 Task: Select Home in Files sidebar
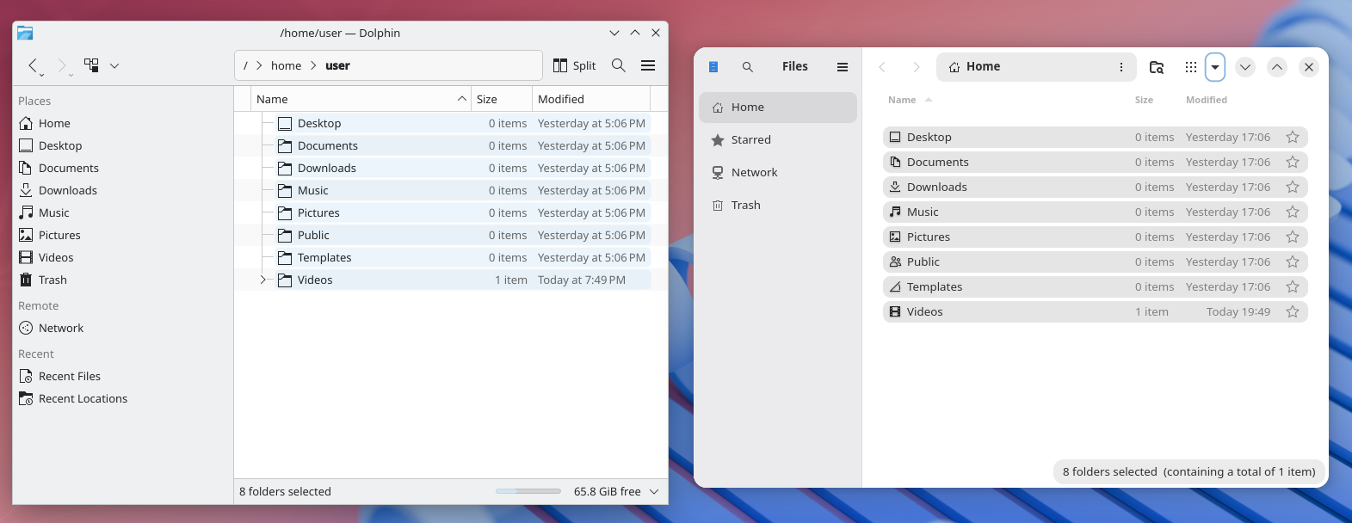(x=778, y=108)
